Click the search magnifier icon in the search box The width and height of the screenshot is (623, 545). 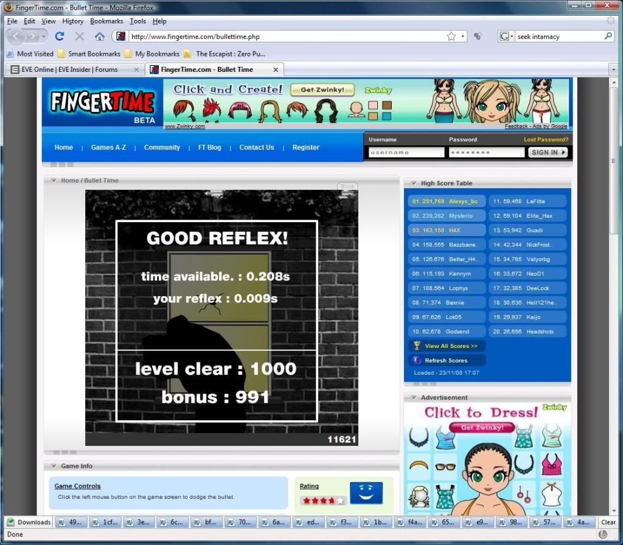608,36
